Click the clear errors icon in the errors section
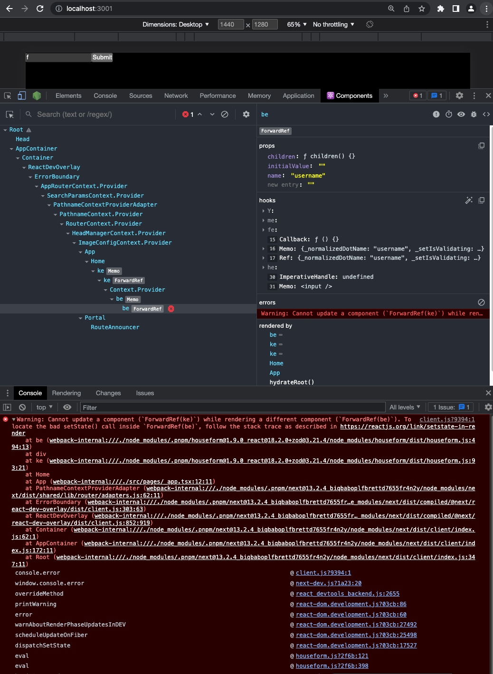493x674 pixels. coord(481,302)
